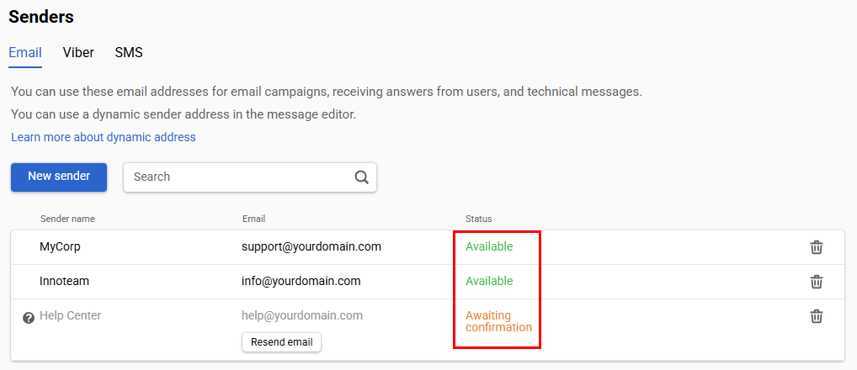The width and height of the screenshot is (857, 370).
Task: Select the Innoteam sender name
Action: pos(65,281)
